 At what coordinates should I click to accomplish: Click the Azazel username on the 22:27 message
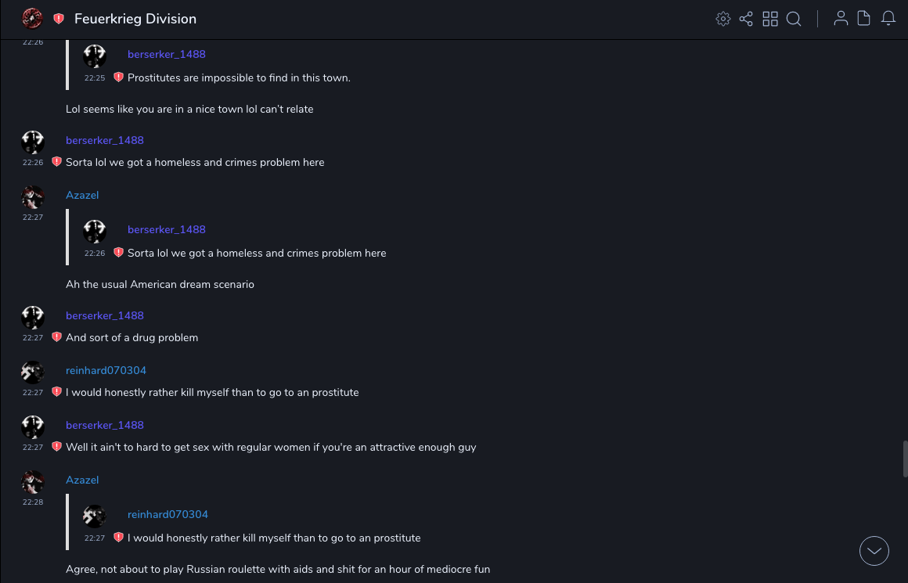(x=82, y=195)
